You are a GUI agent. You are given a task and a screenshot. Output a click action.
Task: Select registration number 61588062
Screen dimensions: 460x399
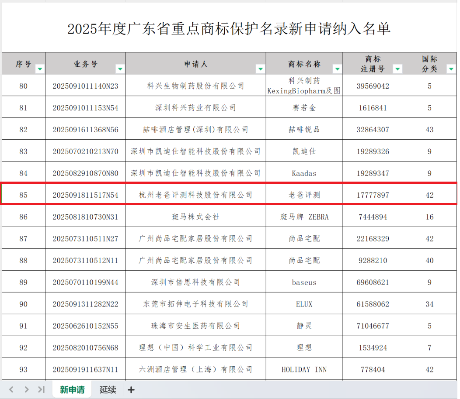point(373,303)
